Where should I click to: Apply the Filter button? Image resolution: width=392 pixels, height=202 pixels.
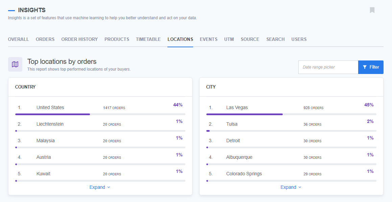tap(371, 67)
